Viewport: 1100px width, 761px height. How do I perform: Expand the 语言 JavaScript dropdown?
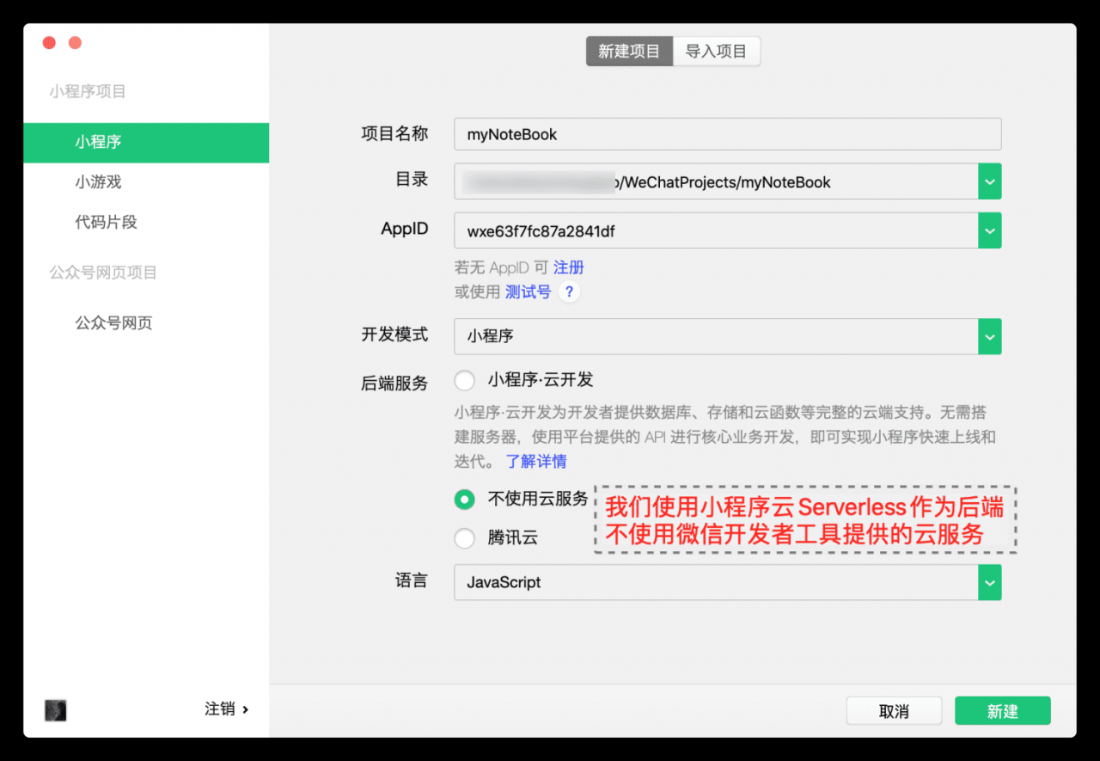[989, 582]
